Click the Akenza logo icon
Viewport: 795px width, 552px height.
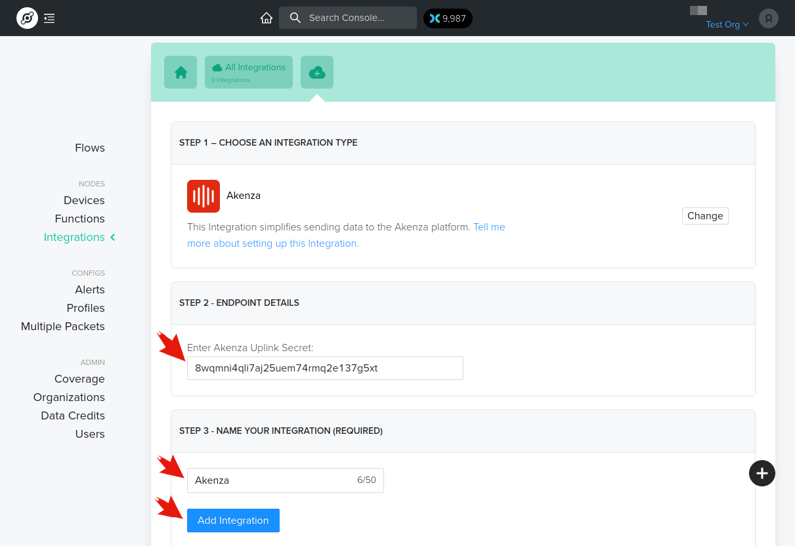point(204,196)
